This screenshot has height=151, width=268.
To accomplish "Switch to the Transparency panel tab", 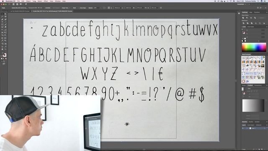I will pos(258,85).
